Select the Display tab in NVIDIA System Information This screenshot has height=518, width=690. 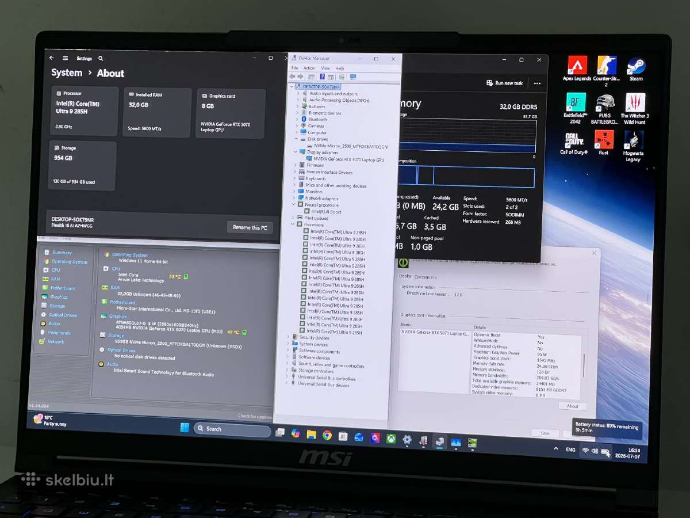(405, 276)
